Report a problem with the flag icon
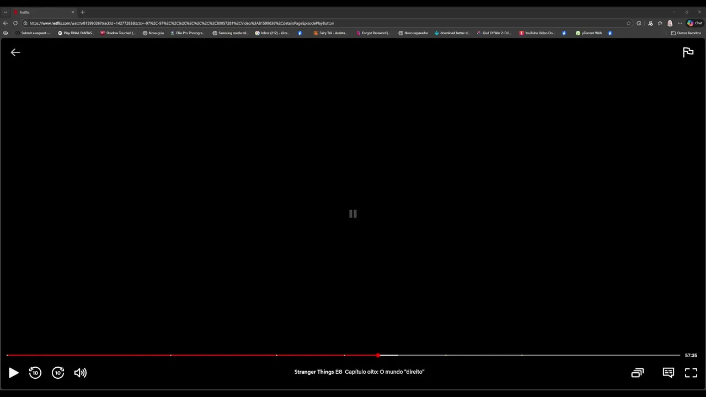The height and width of the screenshot is (397, 706). point(688,52)
